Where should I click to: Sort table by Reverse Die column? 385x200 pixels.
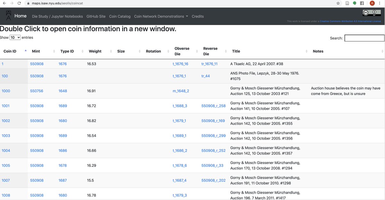click(214, 51)
